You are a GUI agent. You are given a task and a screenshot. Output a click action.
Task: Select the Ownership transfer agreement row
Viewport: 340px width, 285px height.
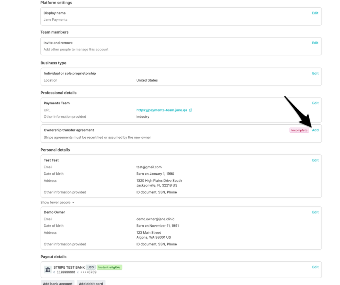[x=160, y=134]
